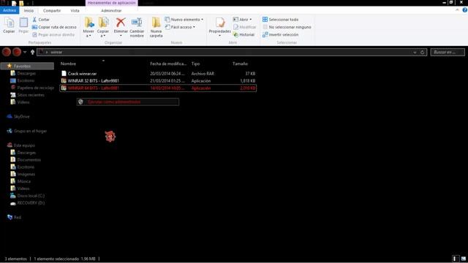Click the up one level arrow
The image size is (468, 263).
(x=32, y=52)
